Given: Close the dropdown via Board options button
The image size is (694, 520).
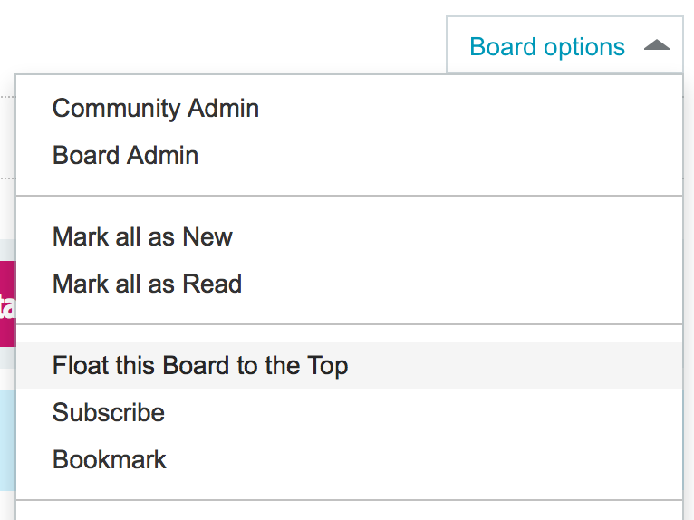Looking at the screenshot, I should coord(564,45).
